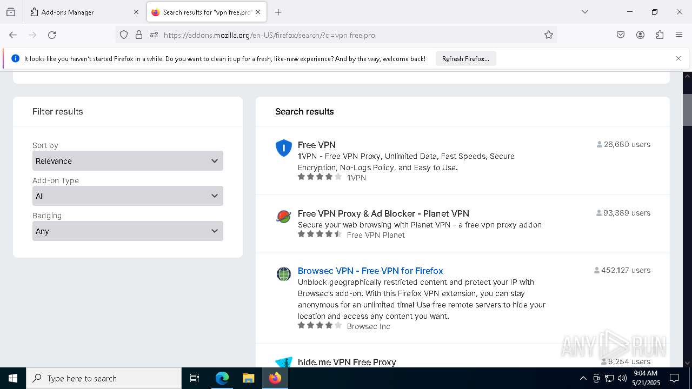This screenshot has height=389, width=692.
Task: Click the Search results heading
Action: tap(304, 111)
